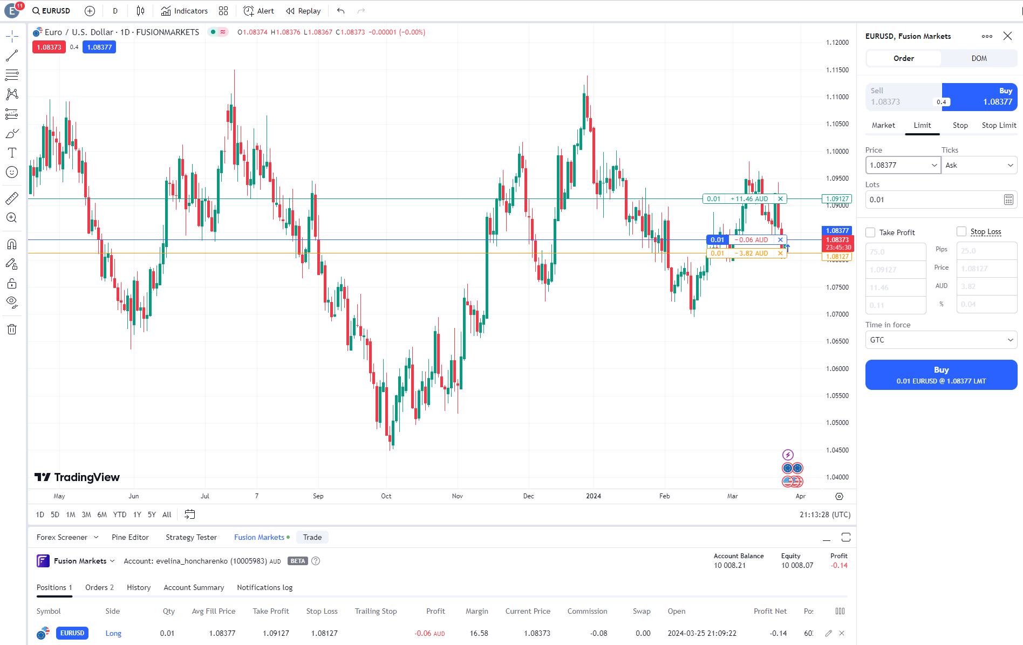
Task: Click the Sell 1.08373 button in order panel
Action: coord(904,97)
